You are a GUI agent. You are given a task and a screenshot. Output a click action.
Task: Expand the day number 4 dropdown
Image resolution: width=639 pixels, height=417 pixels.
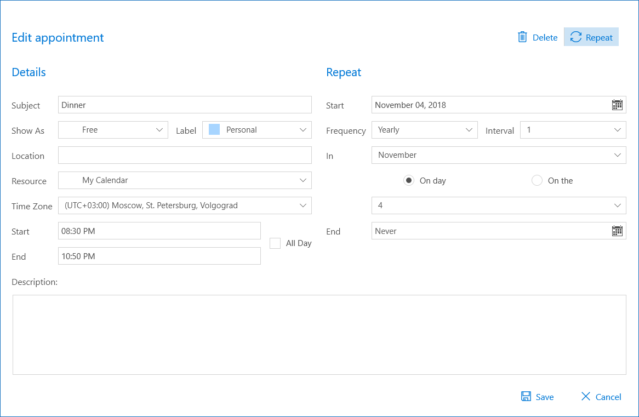499,205
